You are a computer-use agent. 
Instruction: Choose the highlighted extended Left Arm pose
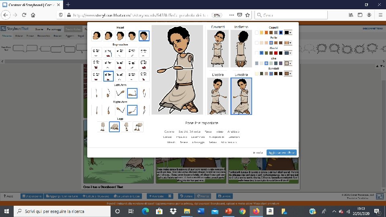(132, 93)
